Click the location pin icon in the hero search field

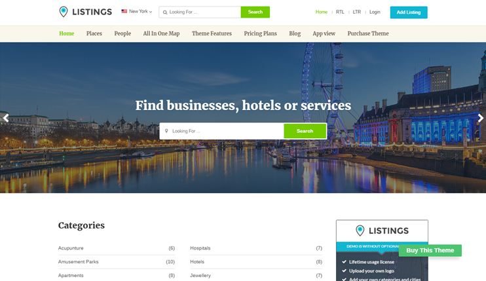pyautogui.click(x=166, y=131)
